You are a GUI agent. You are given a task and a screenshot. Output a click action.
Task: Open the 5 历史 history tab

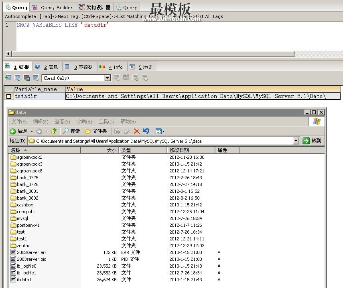click(x=142, y=67)
